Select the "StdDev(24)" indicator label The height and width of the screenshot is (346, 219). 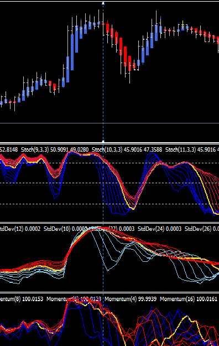click(x=151, y=229)
